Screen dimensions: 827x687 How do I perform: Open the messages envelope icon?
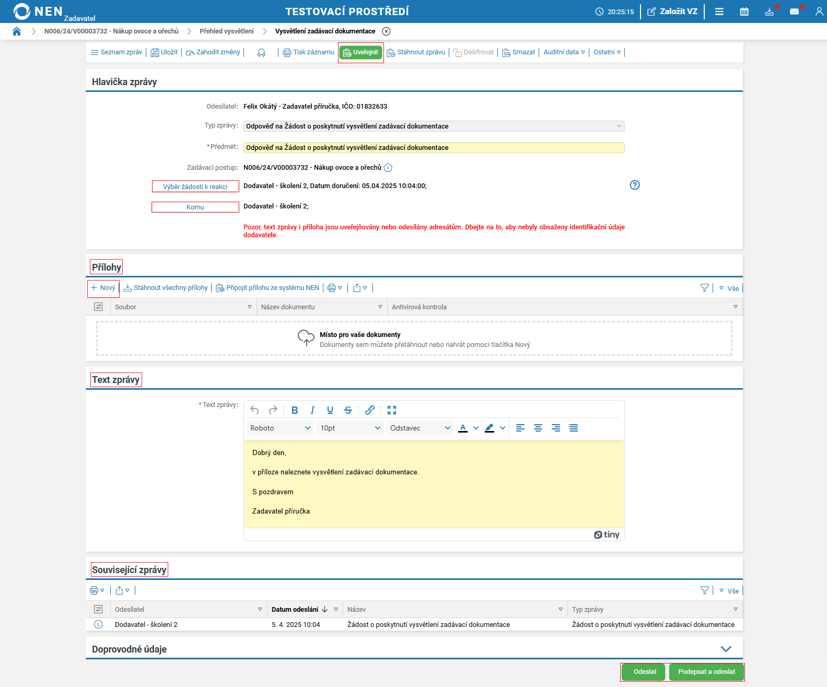[x=794, y=11]
